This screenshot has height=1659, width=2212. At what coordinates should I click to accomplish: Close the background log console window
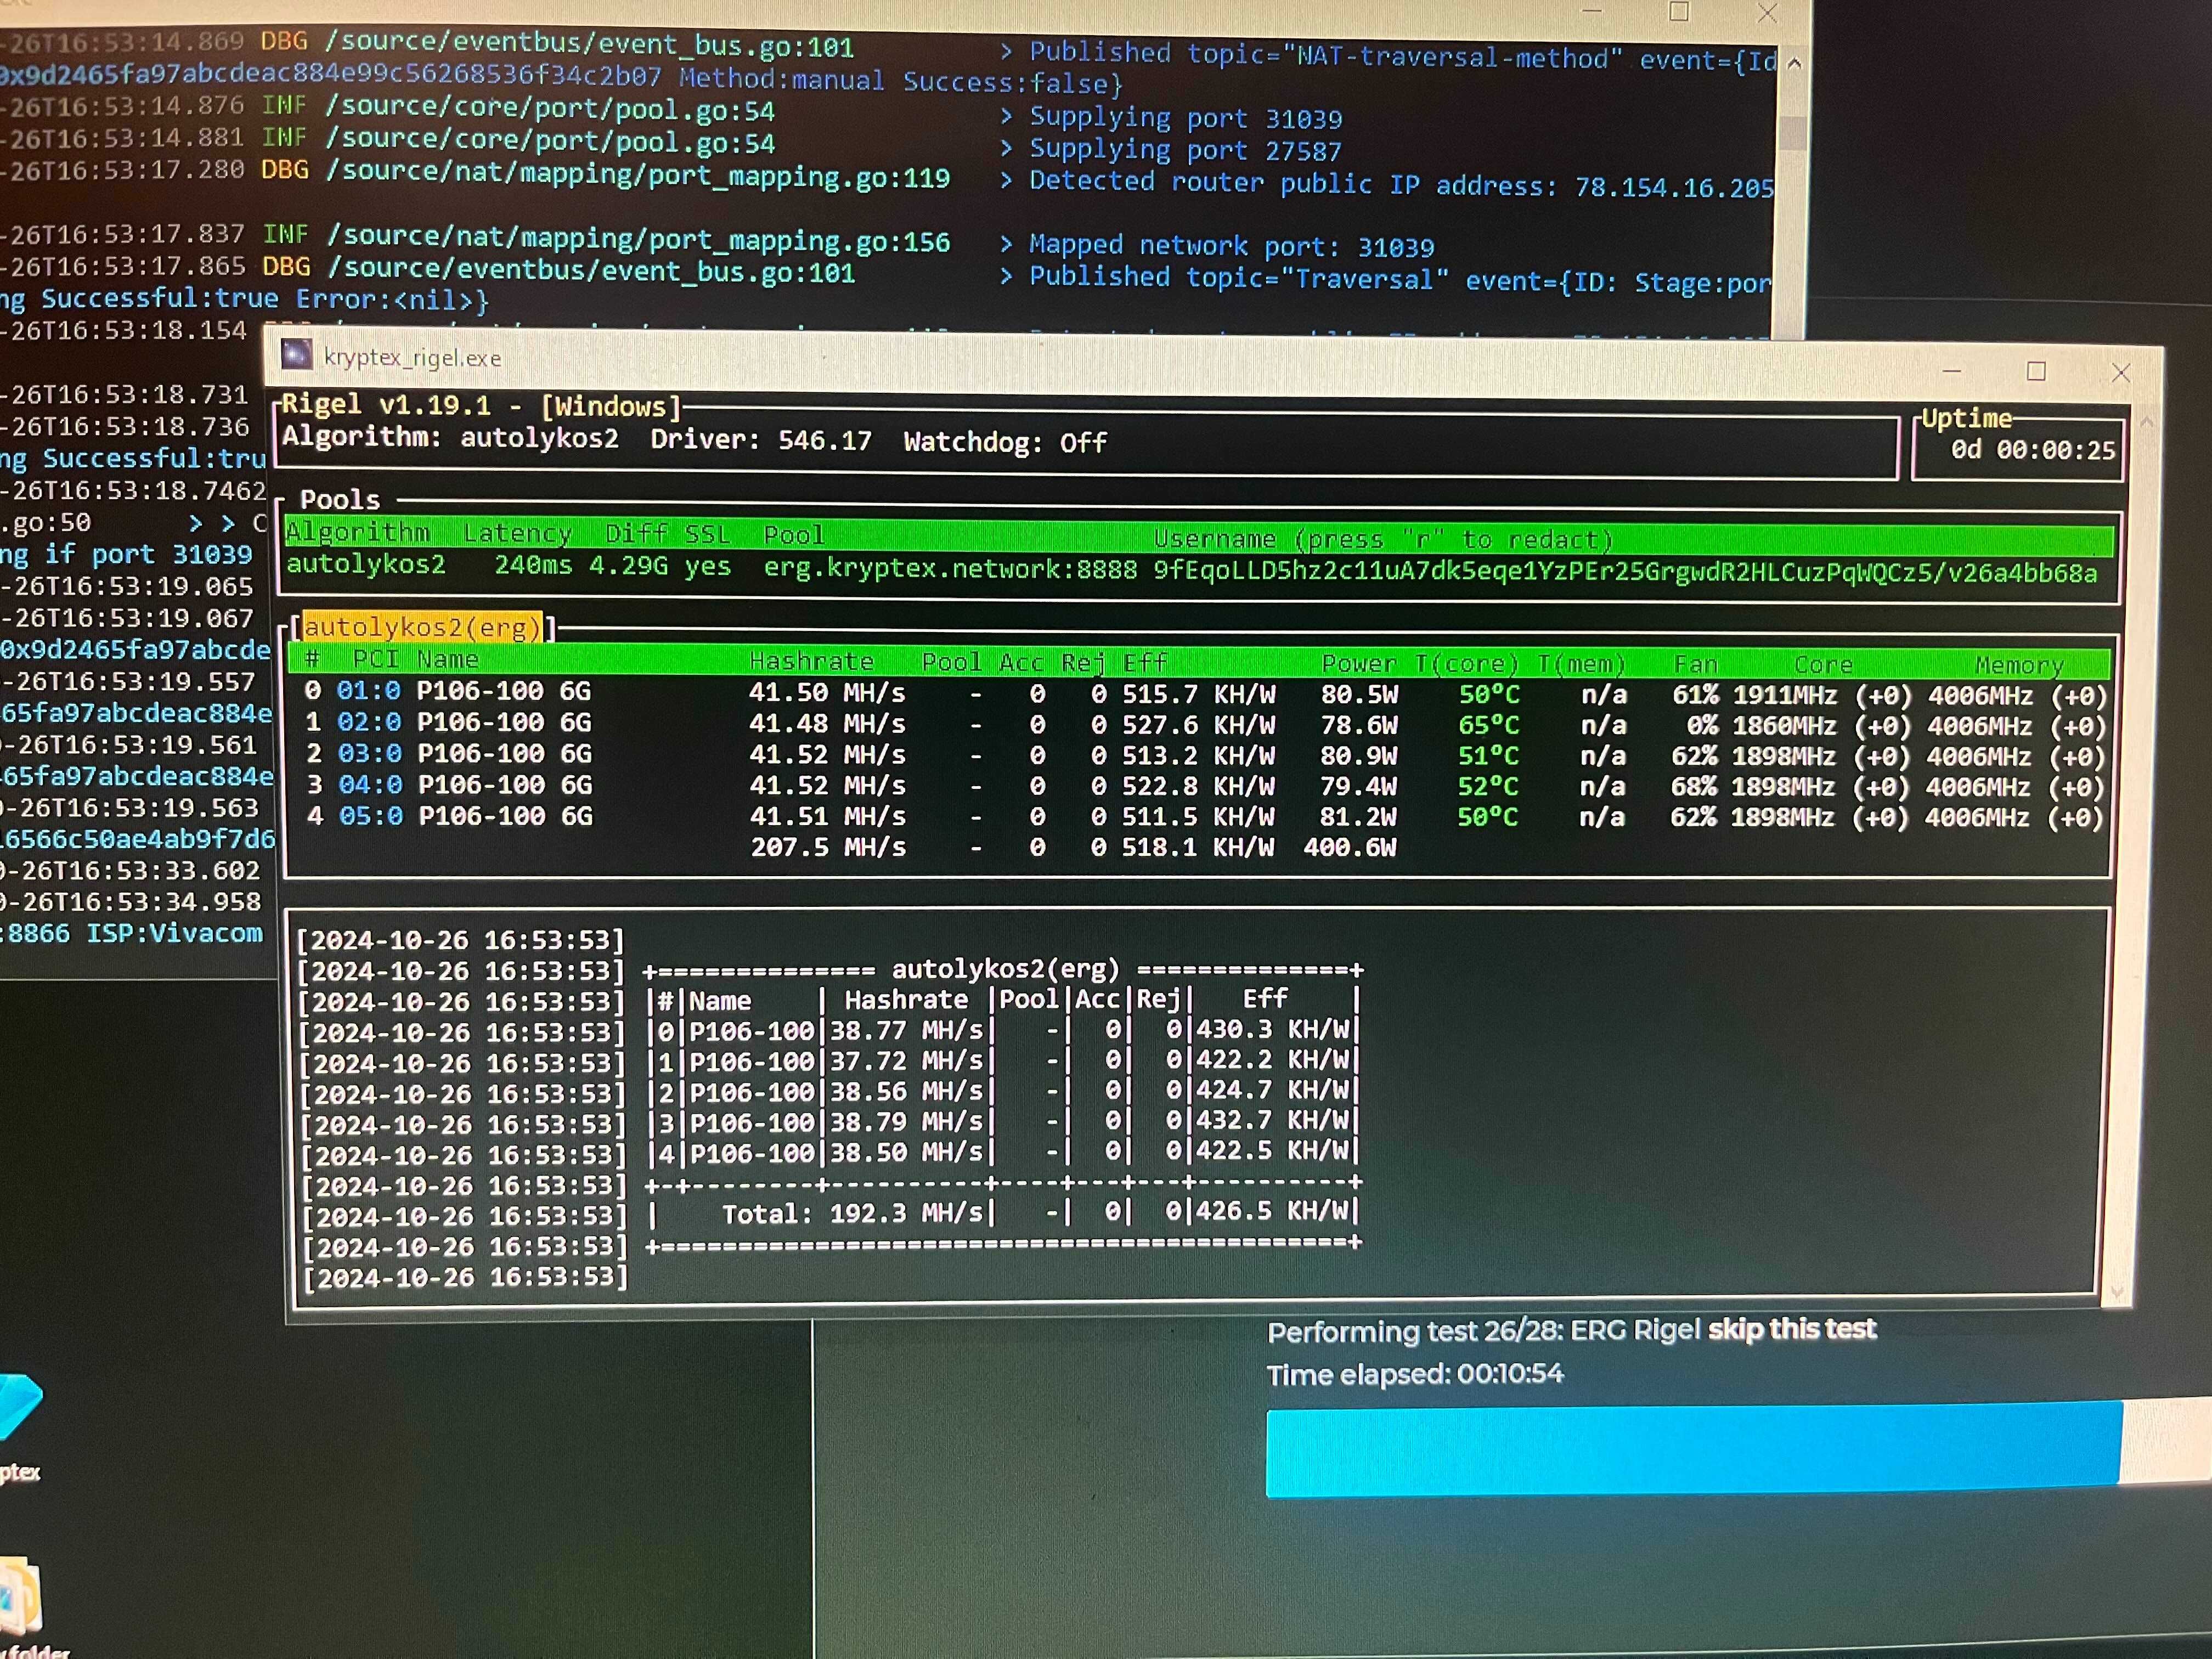tap(1768, 13)
